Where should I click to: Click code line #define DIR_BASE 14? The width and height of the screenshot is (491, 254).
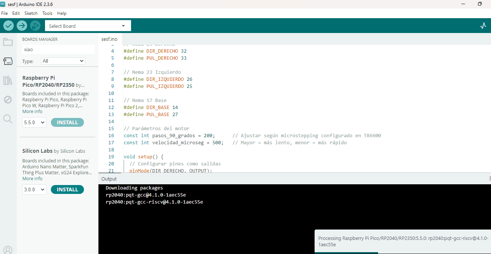coord(151,107)
